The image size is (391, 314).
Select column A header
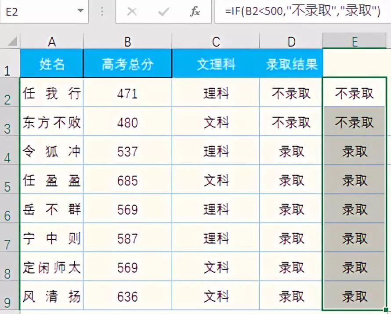52,42
